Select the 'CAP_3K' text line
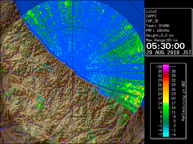 pos(152,21)
